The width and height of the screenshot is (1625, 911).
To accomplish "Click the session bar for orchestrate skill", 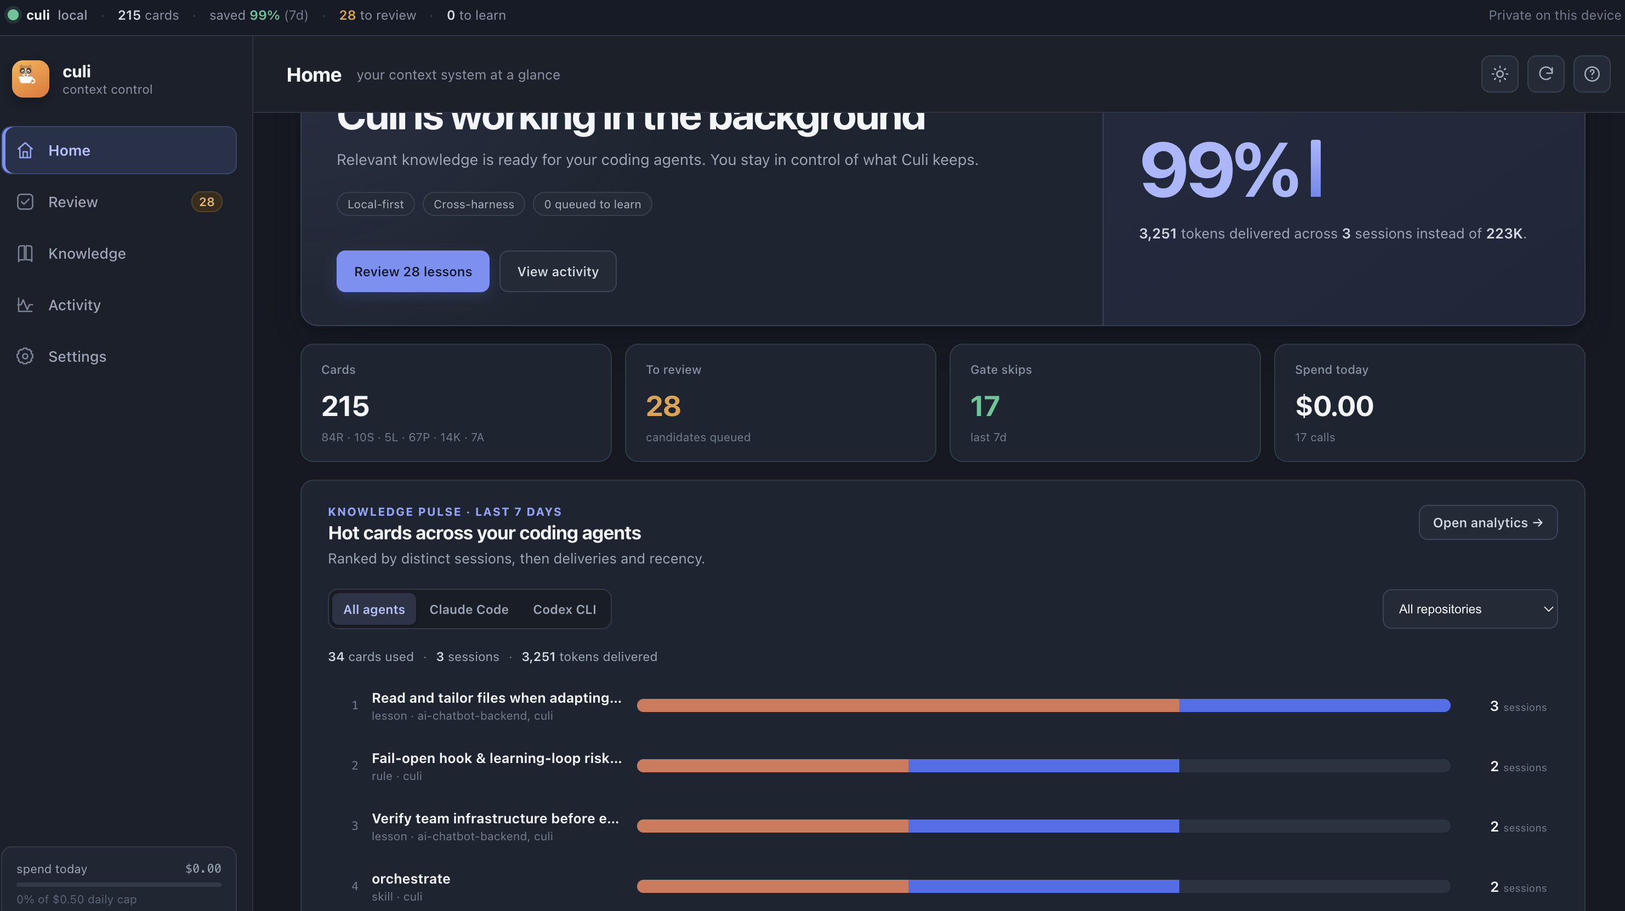I will click(x=1043, y=886).
